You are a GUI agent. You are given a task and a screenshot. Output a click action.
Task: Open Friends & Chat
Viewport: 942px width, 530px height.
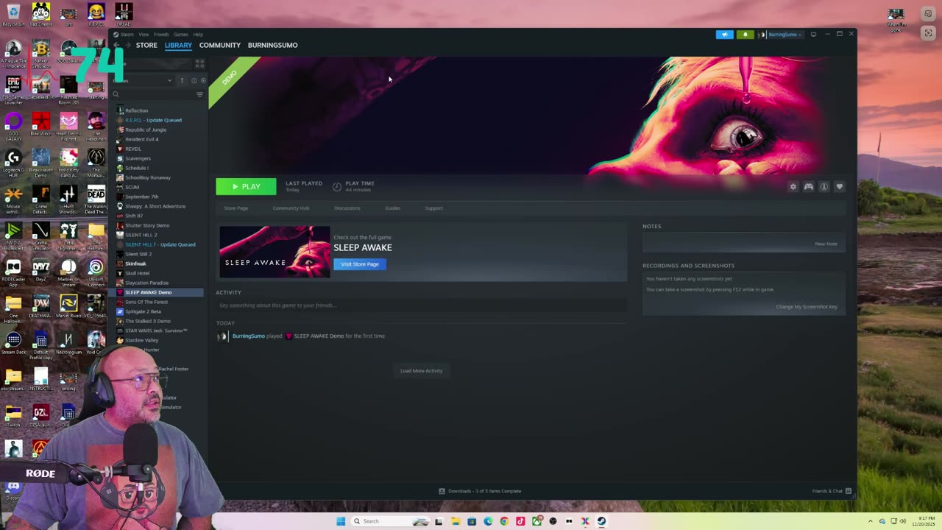(x=832, y=491)
